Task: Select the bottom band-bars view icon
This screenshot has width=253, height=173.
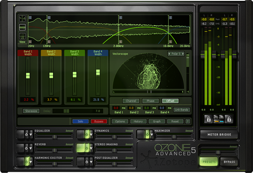Action: (22, 36)
